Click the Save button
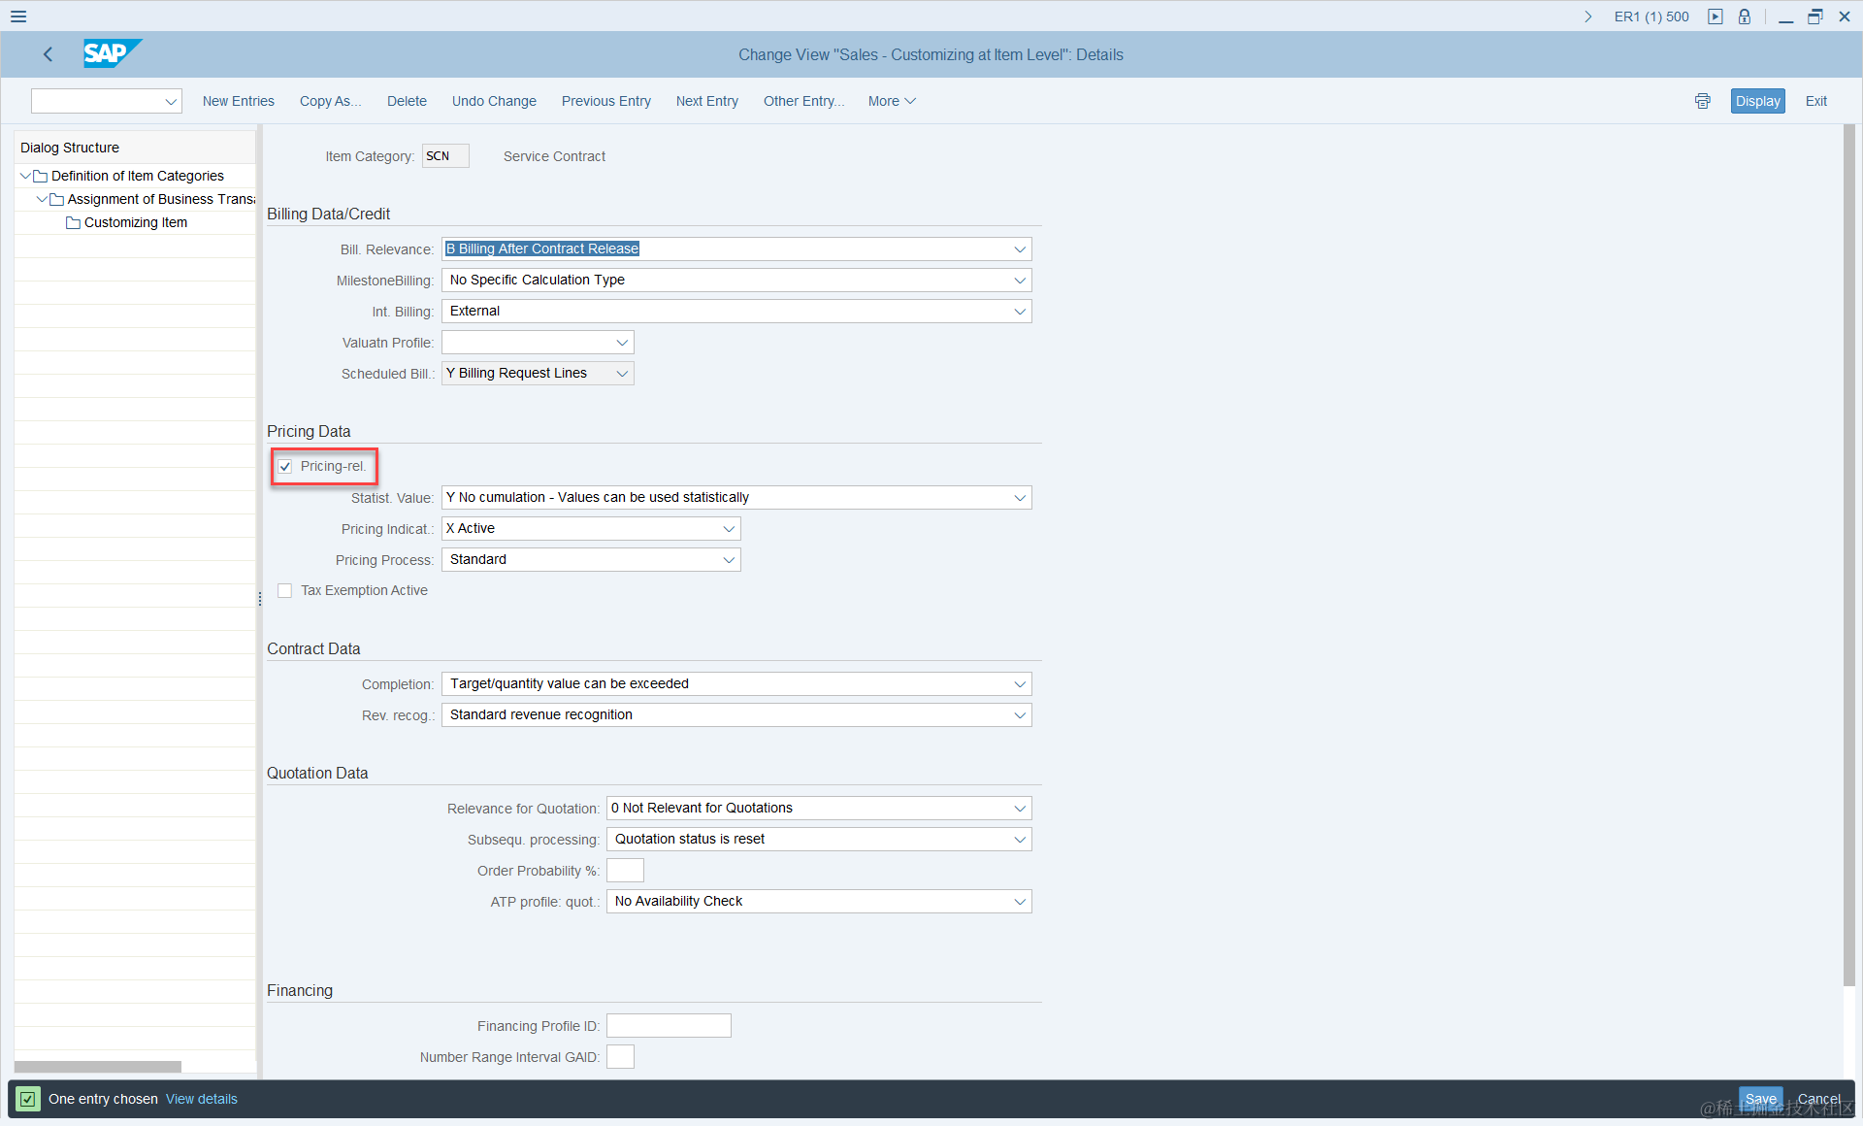Image resolution: width=1863 pixels, height=1126 pixels. pyautogui.click(x=1759, y=1099)
